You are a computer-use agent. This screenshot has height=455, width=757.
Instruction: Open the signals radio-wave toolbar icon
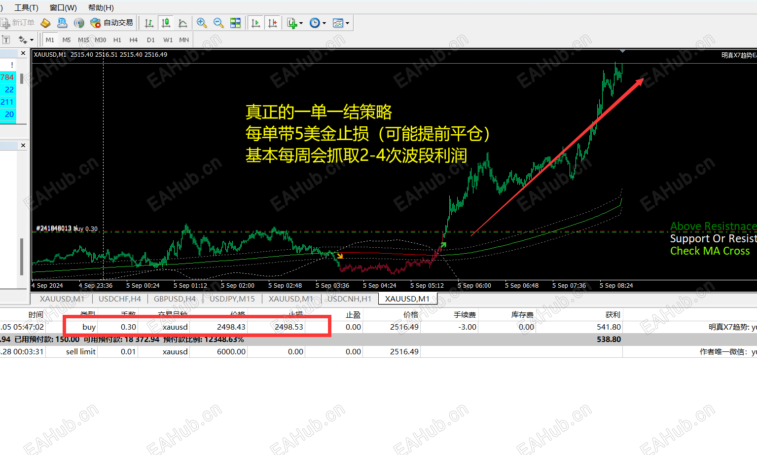click(79, 23)
